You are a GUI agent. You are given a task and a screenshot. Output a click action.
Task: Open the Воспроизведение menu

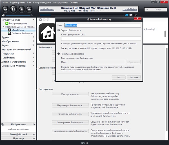(43, 2)
